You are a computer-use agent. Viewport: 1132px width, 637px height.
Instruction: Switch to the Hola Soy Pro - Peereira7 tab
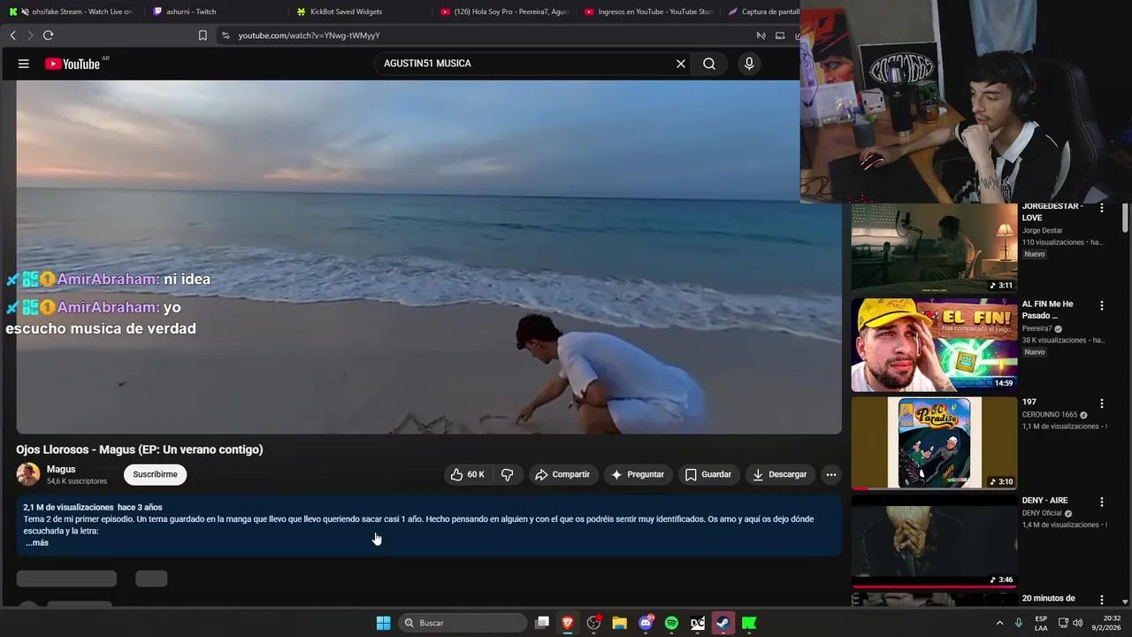point(505,12)
